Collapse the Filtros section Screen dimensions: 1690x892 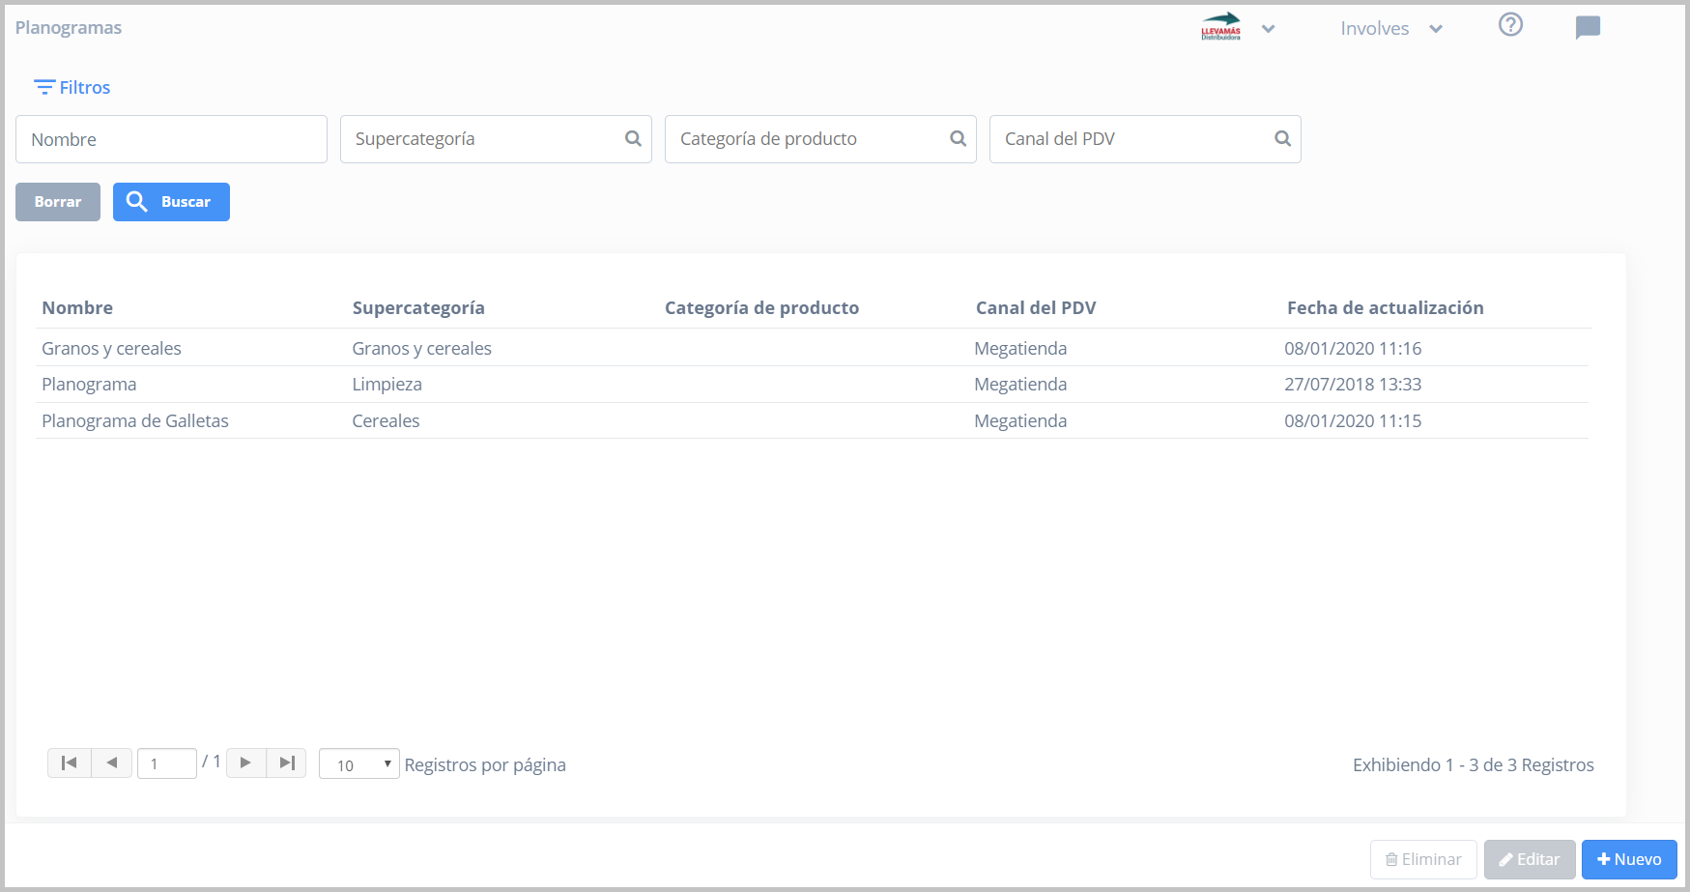coord(72,88)
